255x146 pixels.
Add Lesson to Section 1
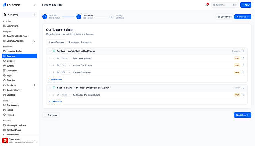tap(55, 79)
